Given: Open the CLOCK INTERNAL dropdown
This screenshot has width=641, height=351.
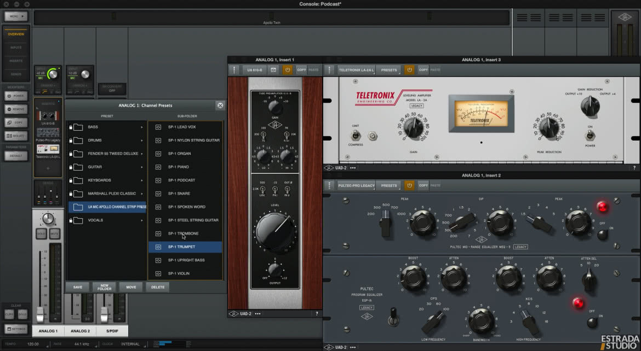Looking at the screenshot, I should point(131,344).
